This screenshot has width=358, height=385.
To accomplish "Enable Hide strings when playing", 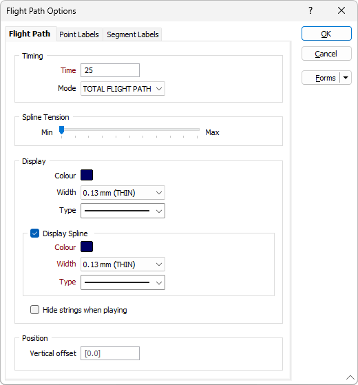I will click(34, 310).
